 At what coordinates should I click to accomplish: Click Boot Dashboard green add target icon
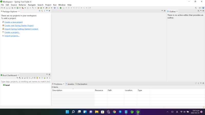coord(45,78)
